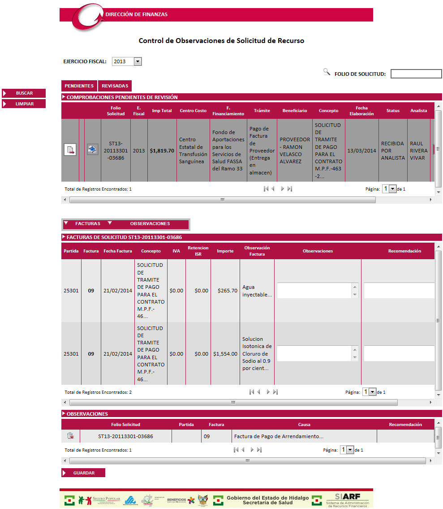Viewport: 443px width, 509px height.
Task: Go to last page in Facturas pager
Action: point(275,392)
